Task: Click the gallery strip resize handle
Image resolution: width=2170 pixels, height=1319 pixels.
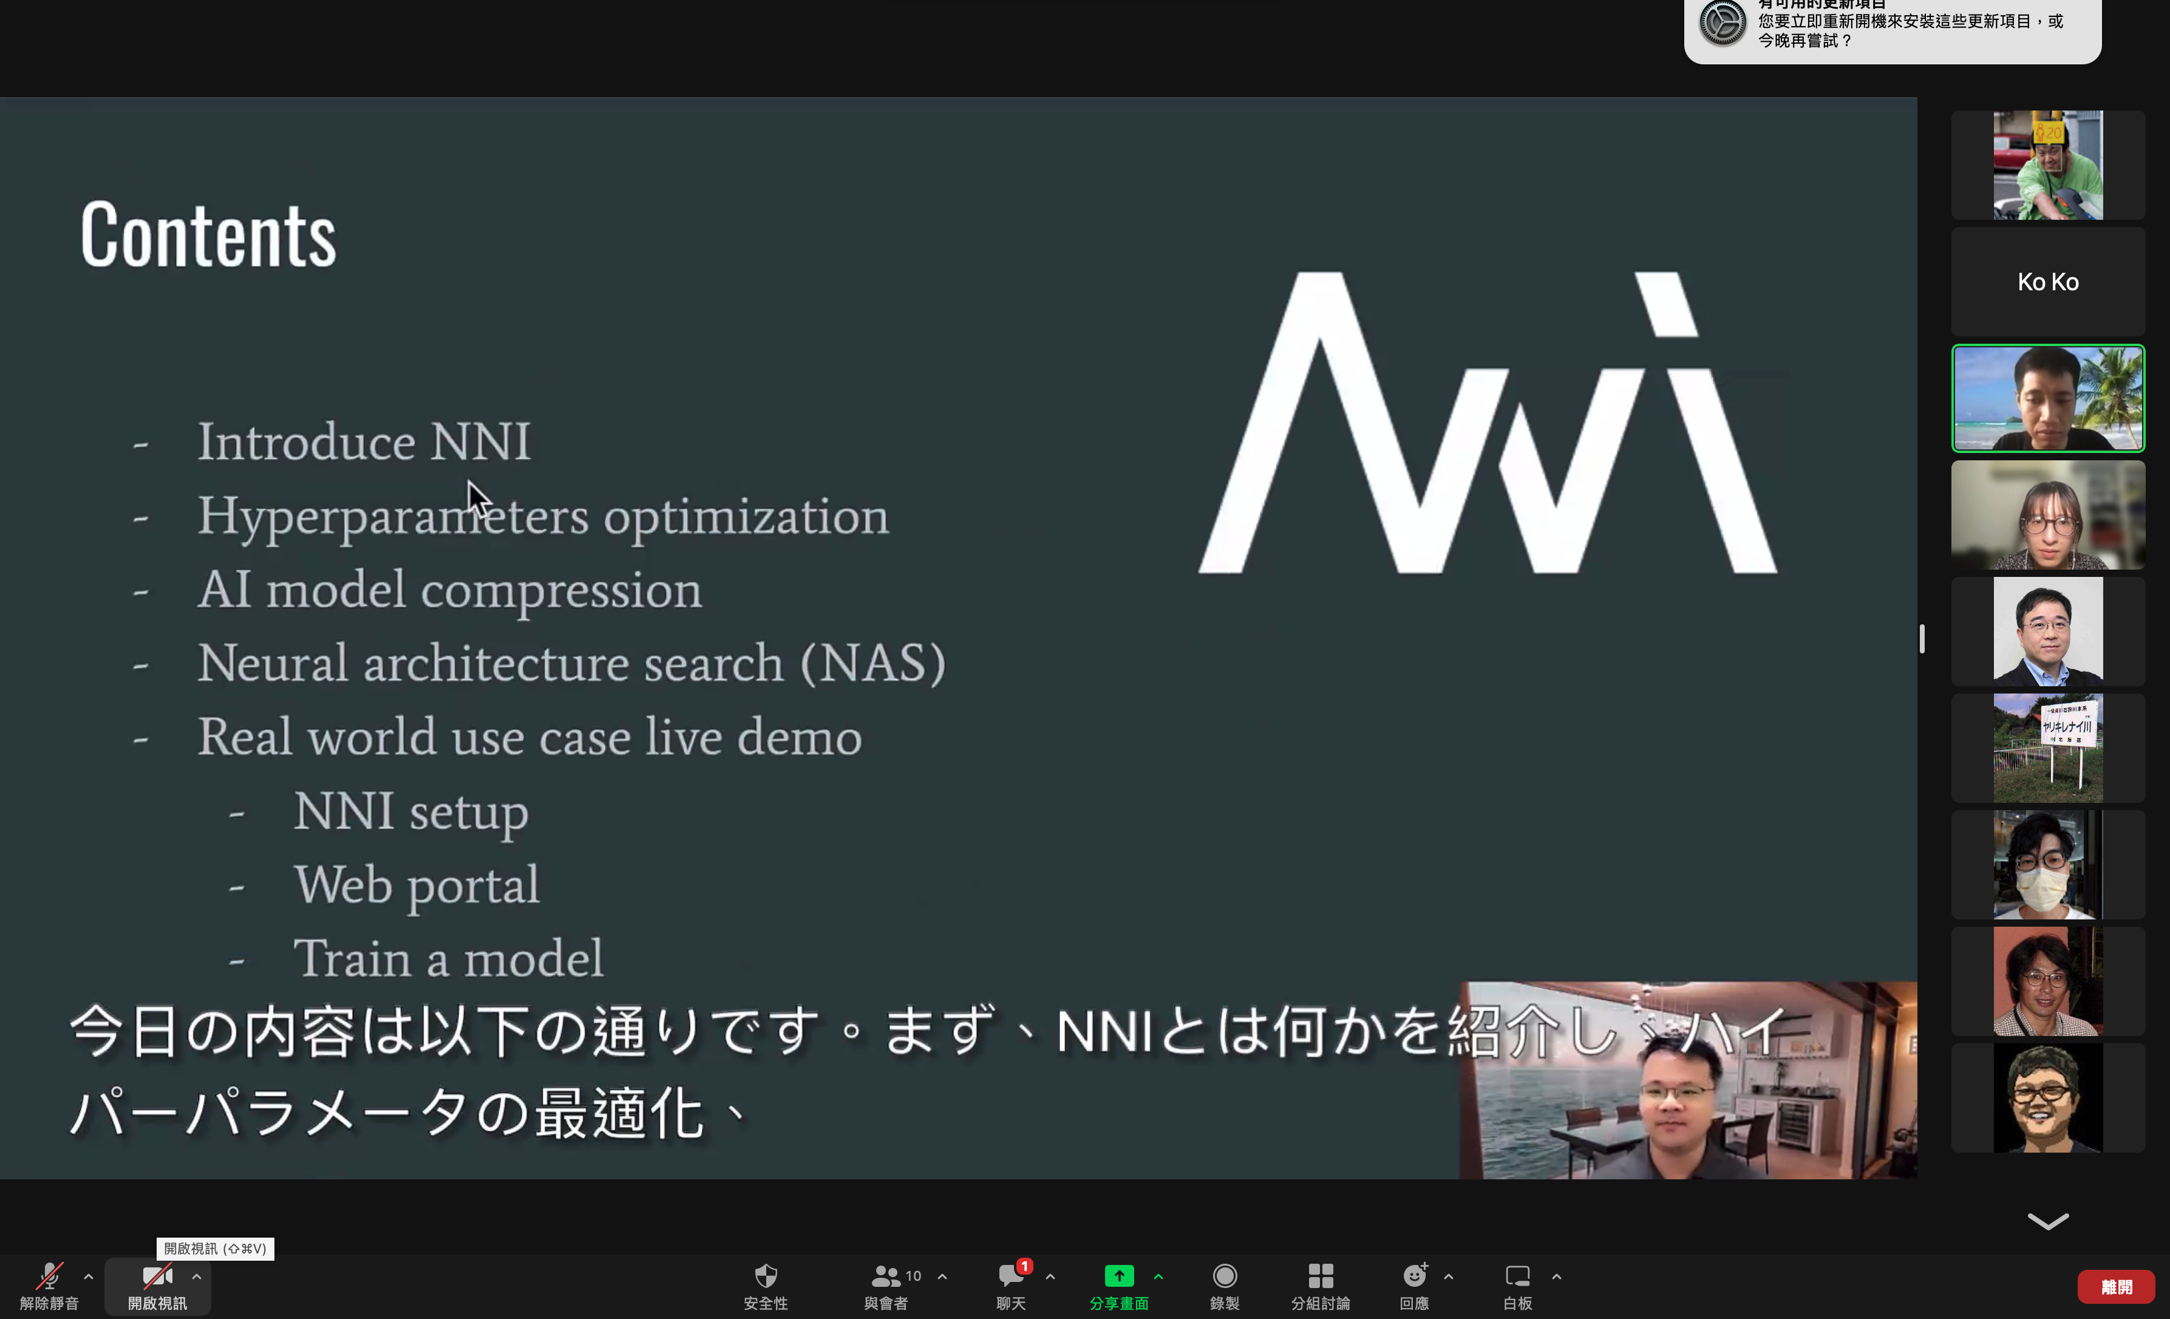Action: (1922, 639)
